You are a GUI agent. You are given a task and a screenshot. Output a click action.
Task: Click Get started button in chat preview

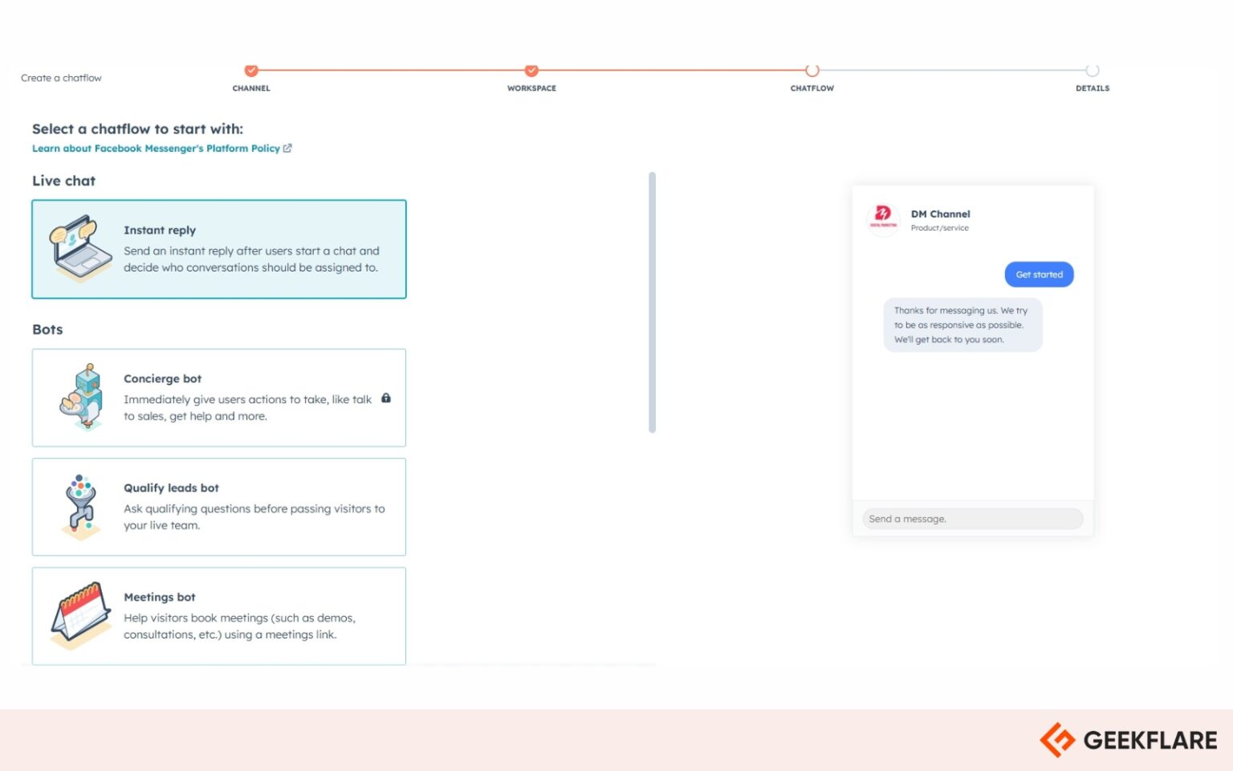(1039, 275)
